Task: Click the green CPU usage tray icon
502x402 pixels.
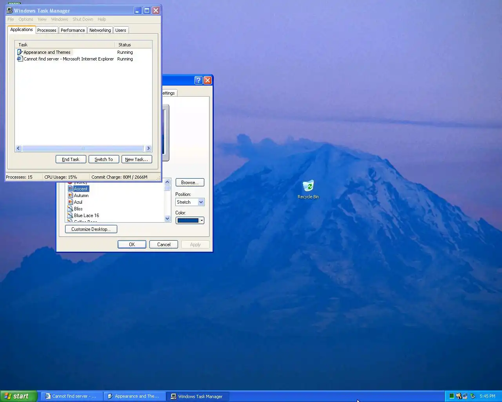Action: pos(452,396)
